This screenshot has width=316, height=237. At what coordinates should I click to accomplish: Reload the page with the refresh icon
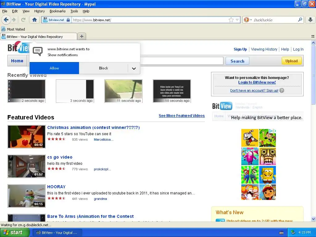(x=23, y=20)
